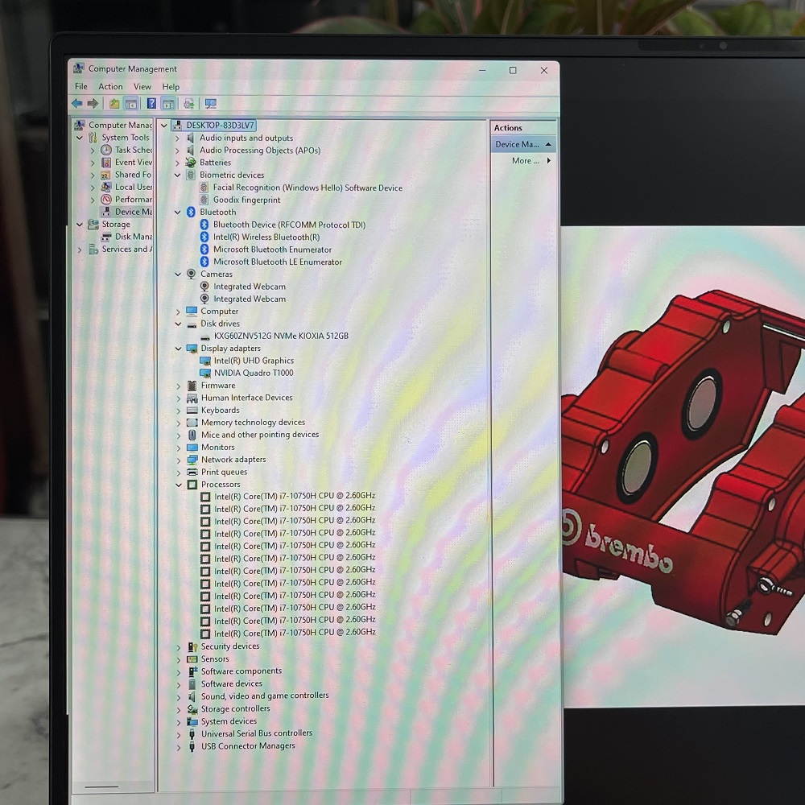Open the View menu

142,87
